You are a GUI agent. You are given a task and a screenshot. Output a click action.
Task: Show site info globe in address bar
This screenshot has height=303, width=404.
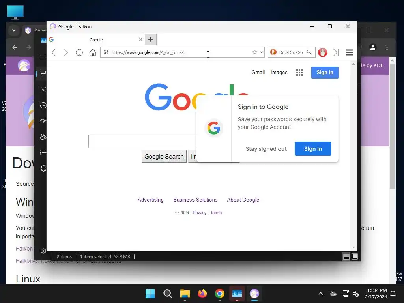coord(106,52)
